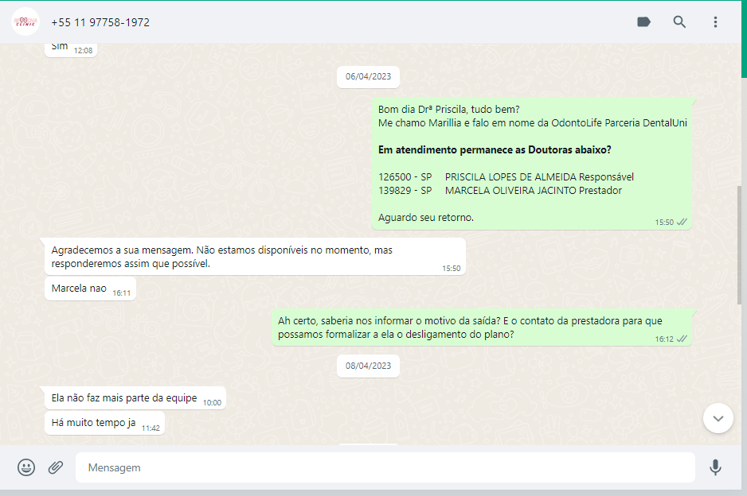The image size is (747, 496).
Task: Select "Ela não faz mais parte da equipe" message
Action: [124, 398]
